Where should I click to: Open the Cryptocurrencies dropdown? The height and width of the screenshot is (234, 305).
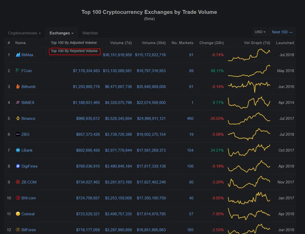24,33
